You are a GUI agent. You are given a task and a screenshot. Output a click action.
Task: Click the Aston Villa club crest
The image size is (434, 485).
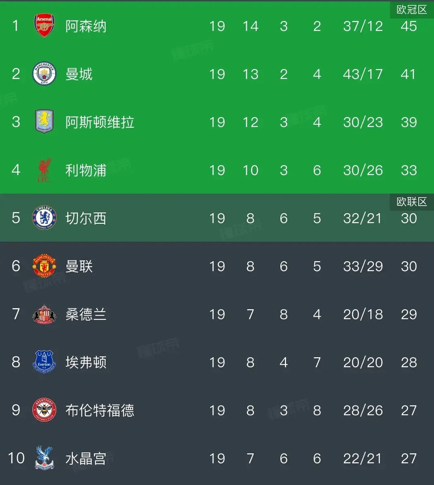tap(44, 122)
